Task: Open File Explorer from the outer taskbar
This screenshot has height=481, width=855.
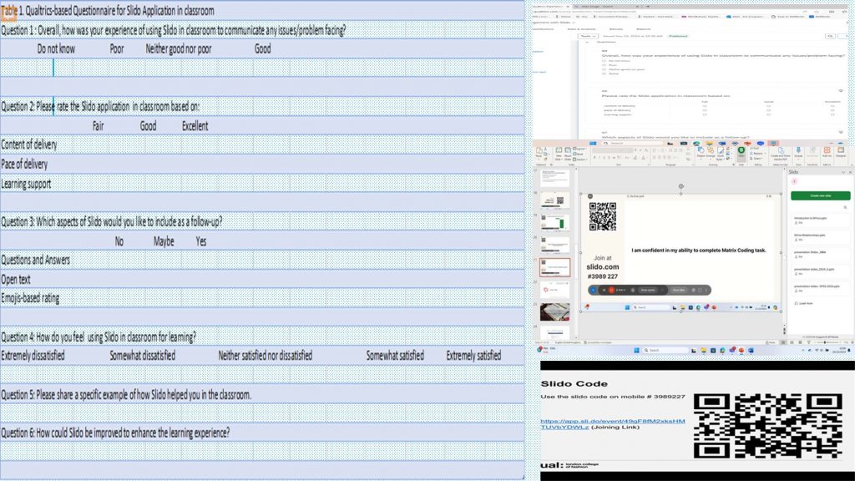Action: (x=703, y=350)
